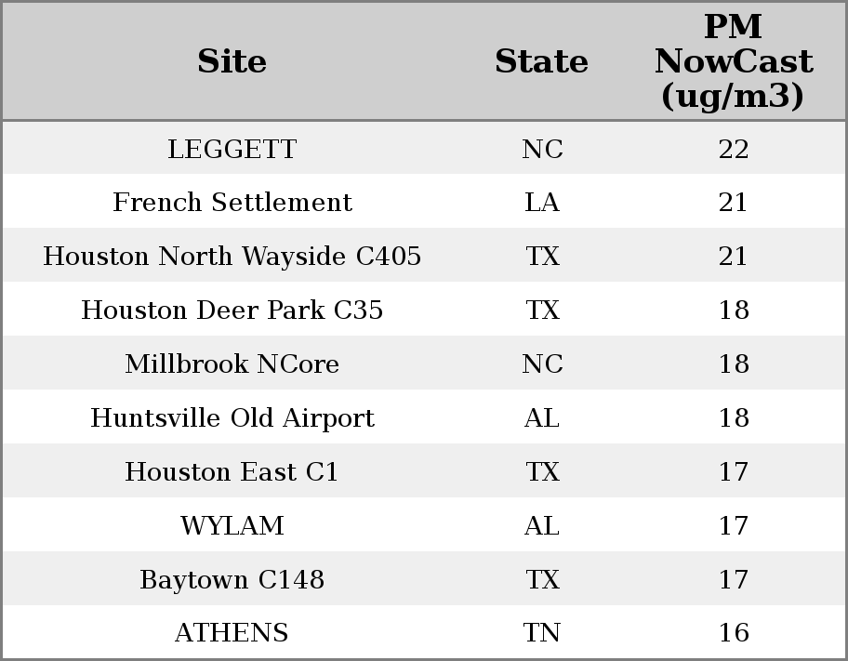Select the LA state cell
Screen dimensions: 848x661
[x=541, y=203]
